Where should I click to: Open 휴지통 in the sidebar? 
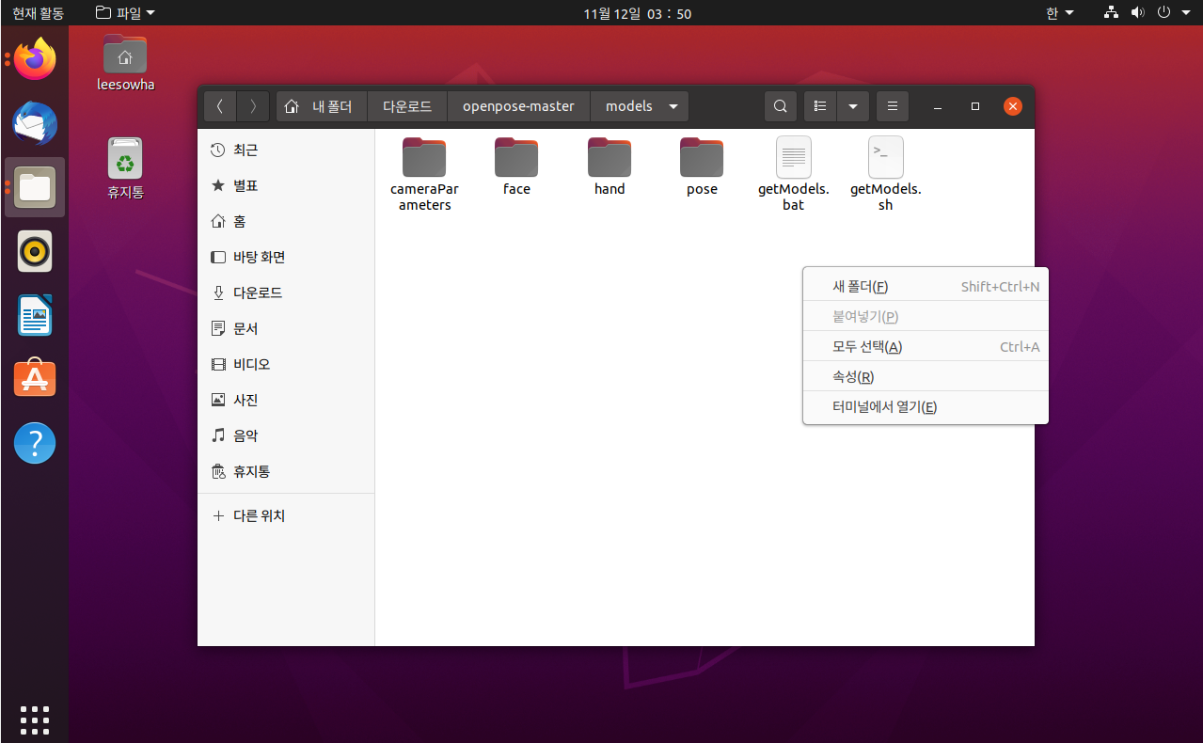[286, 471]
